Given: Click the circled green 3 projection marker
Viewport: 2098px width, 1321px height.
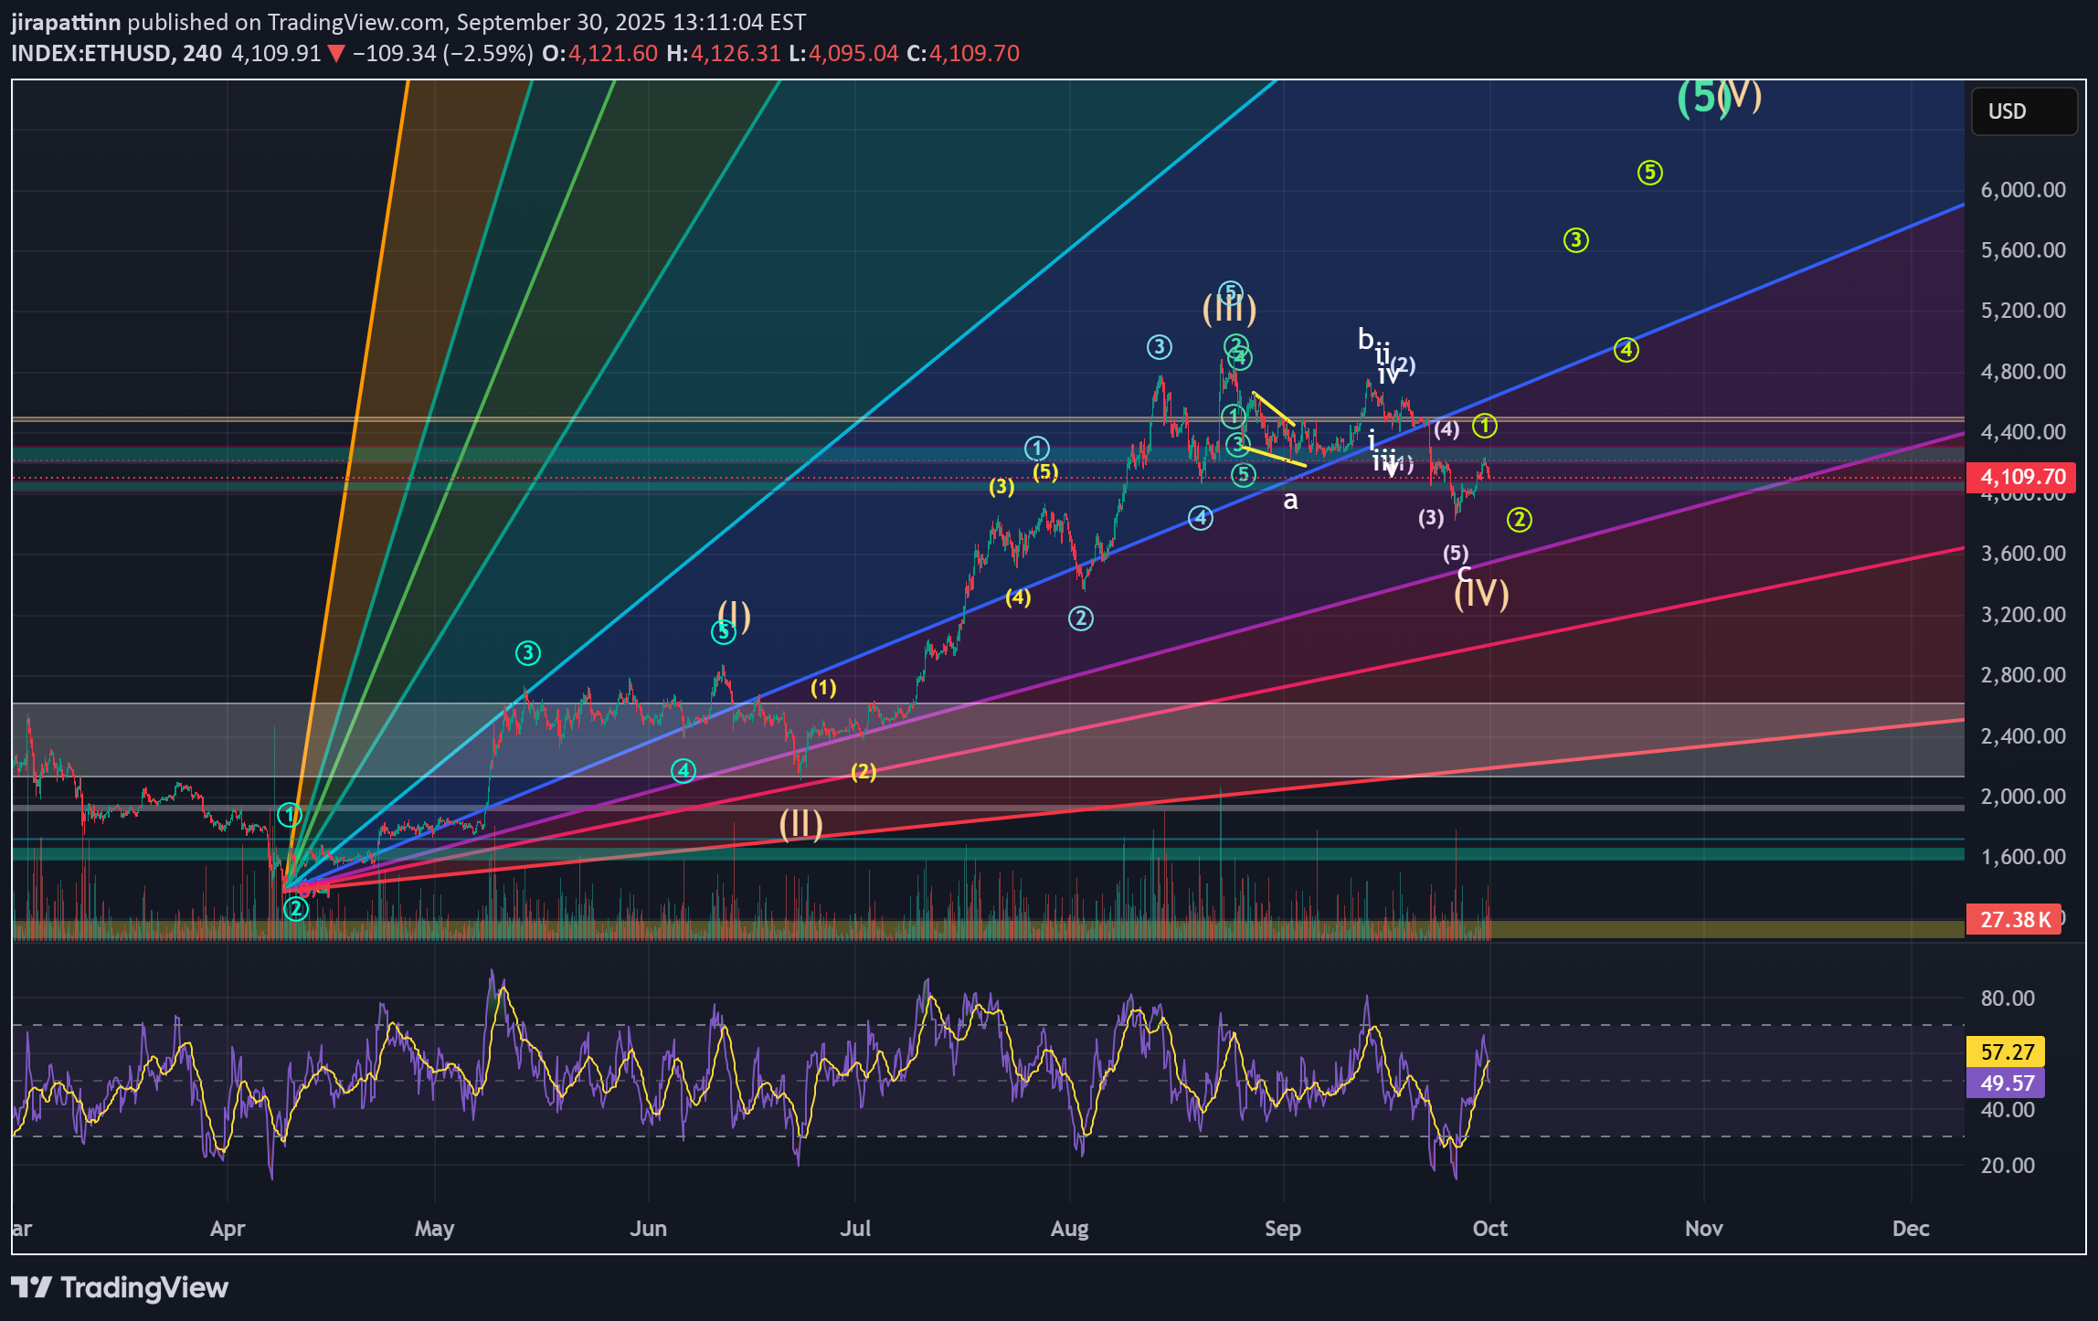Looking at the screenshot, I should pyautogui.click(x=1575, y=240).
